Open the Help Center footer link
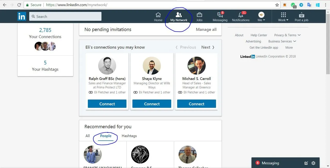Image resolution: width=330 pixels, height=168 pixels. tap(259, 35)
